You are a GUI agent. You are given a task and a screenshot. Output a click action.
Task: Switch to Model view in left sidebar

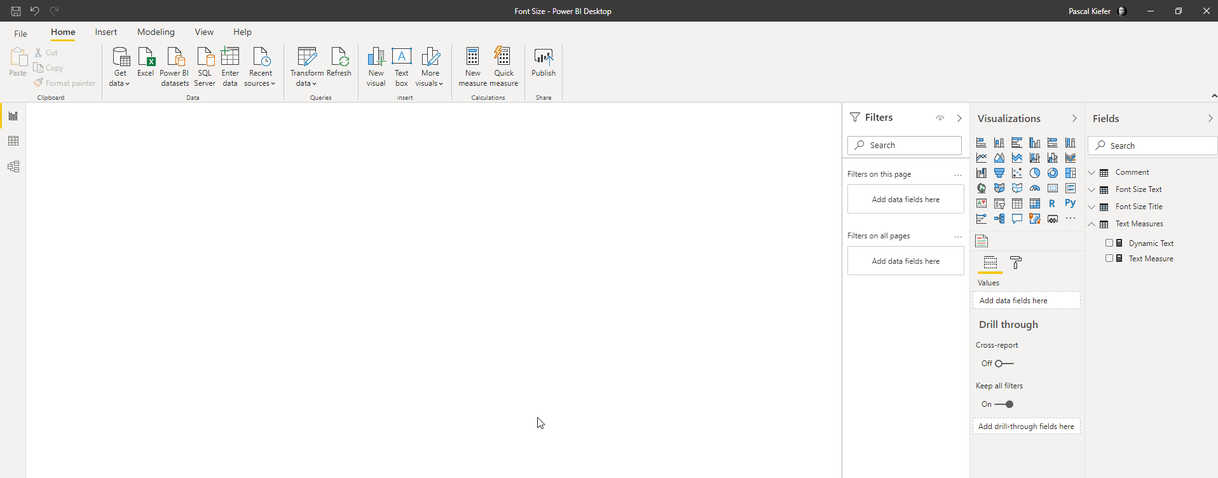click(13, 167)
